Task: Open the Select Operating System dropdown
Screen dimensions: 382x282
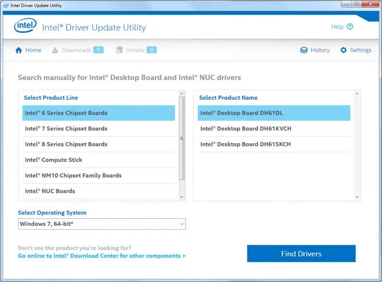Action: pyautogui.click(x=102, y=224)
